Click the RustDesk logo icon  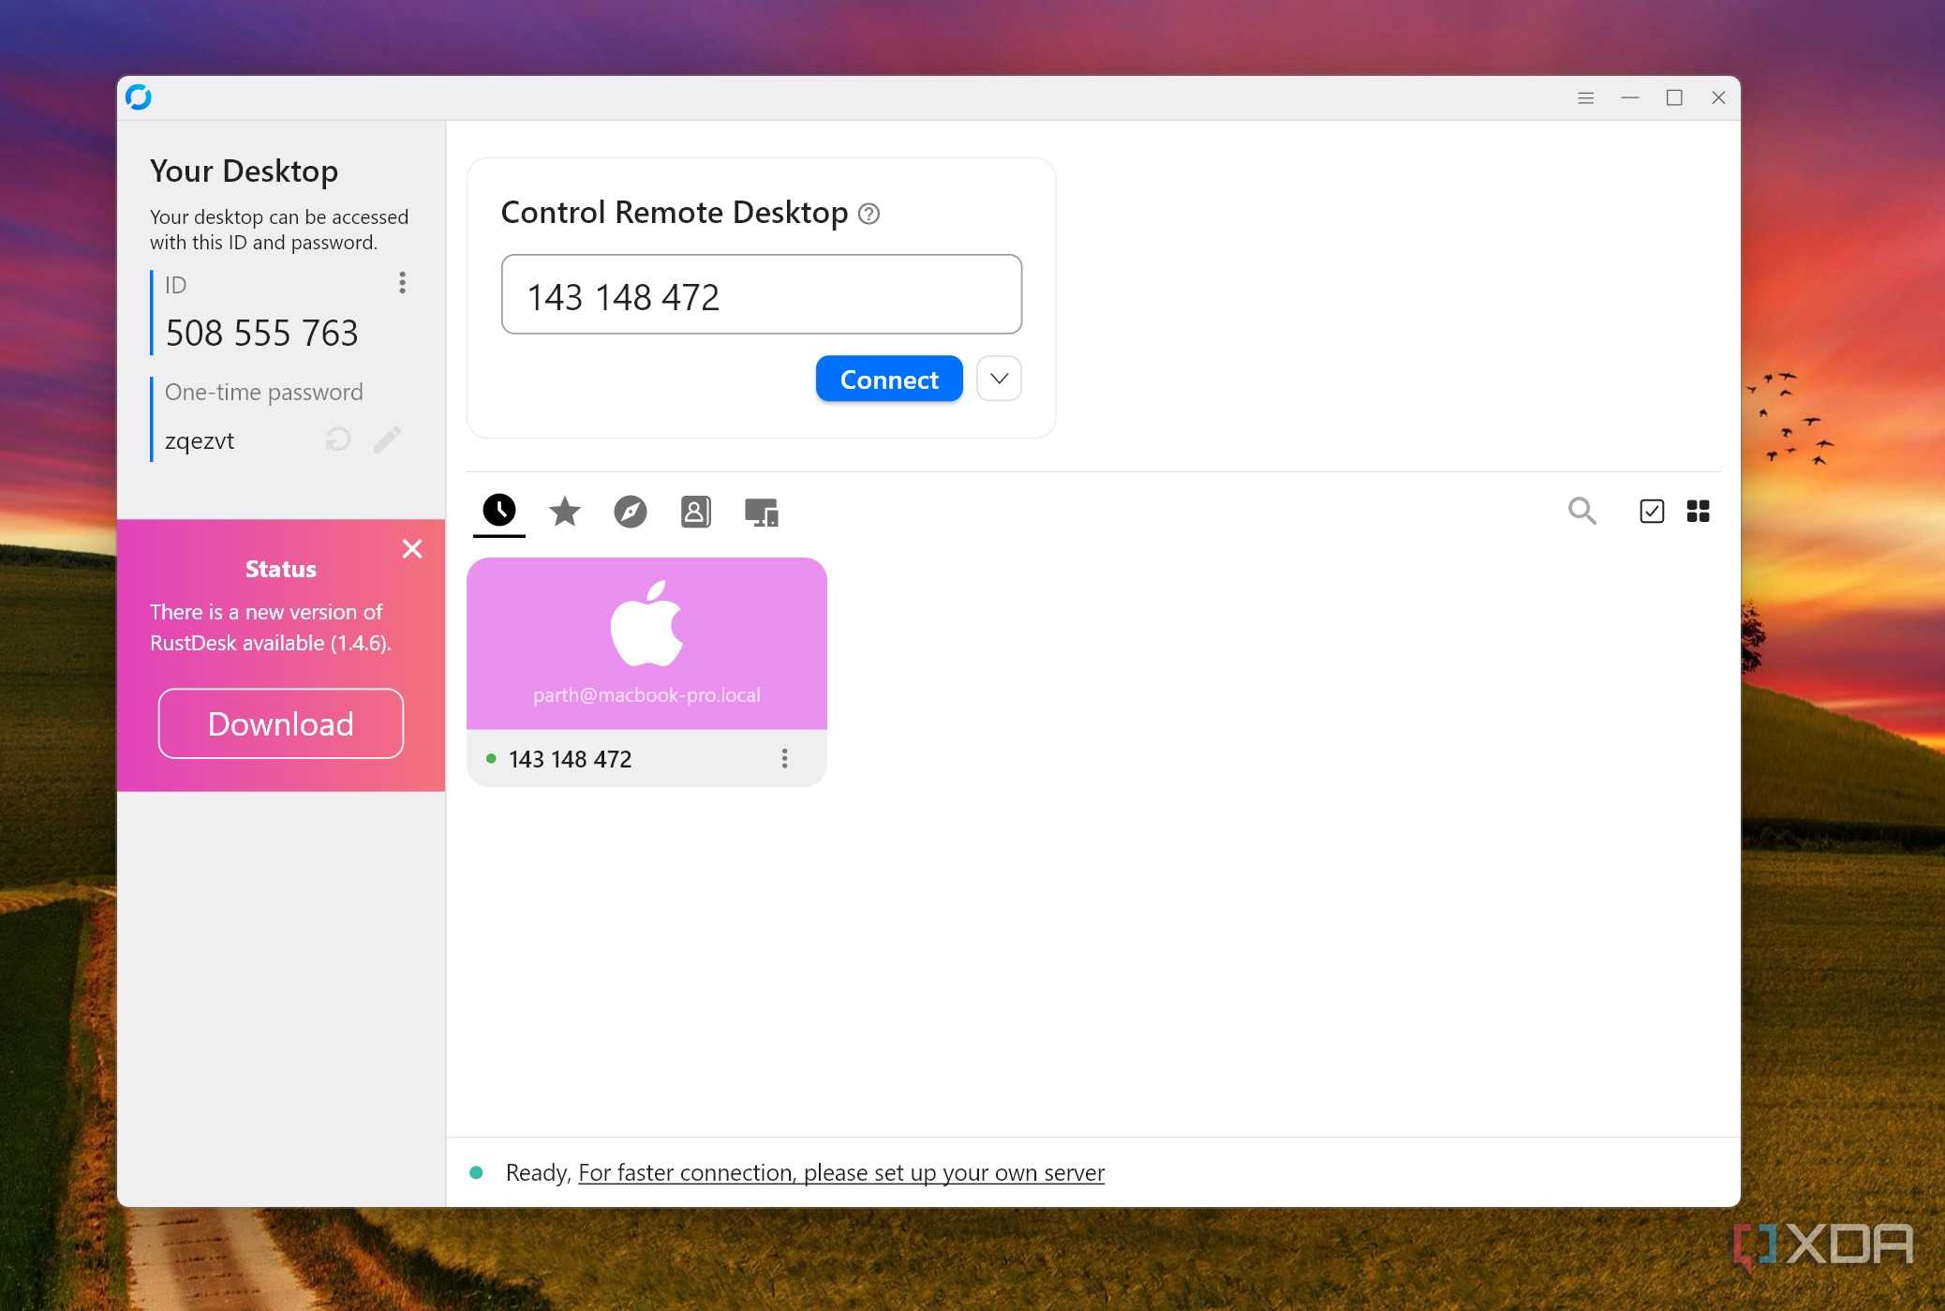[x=139, y=97]
